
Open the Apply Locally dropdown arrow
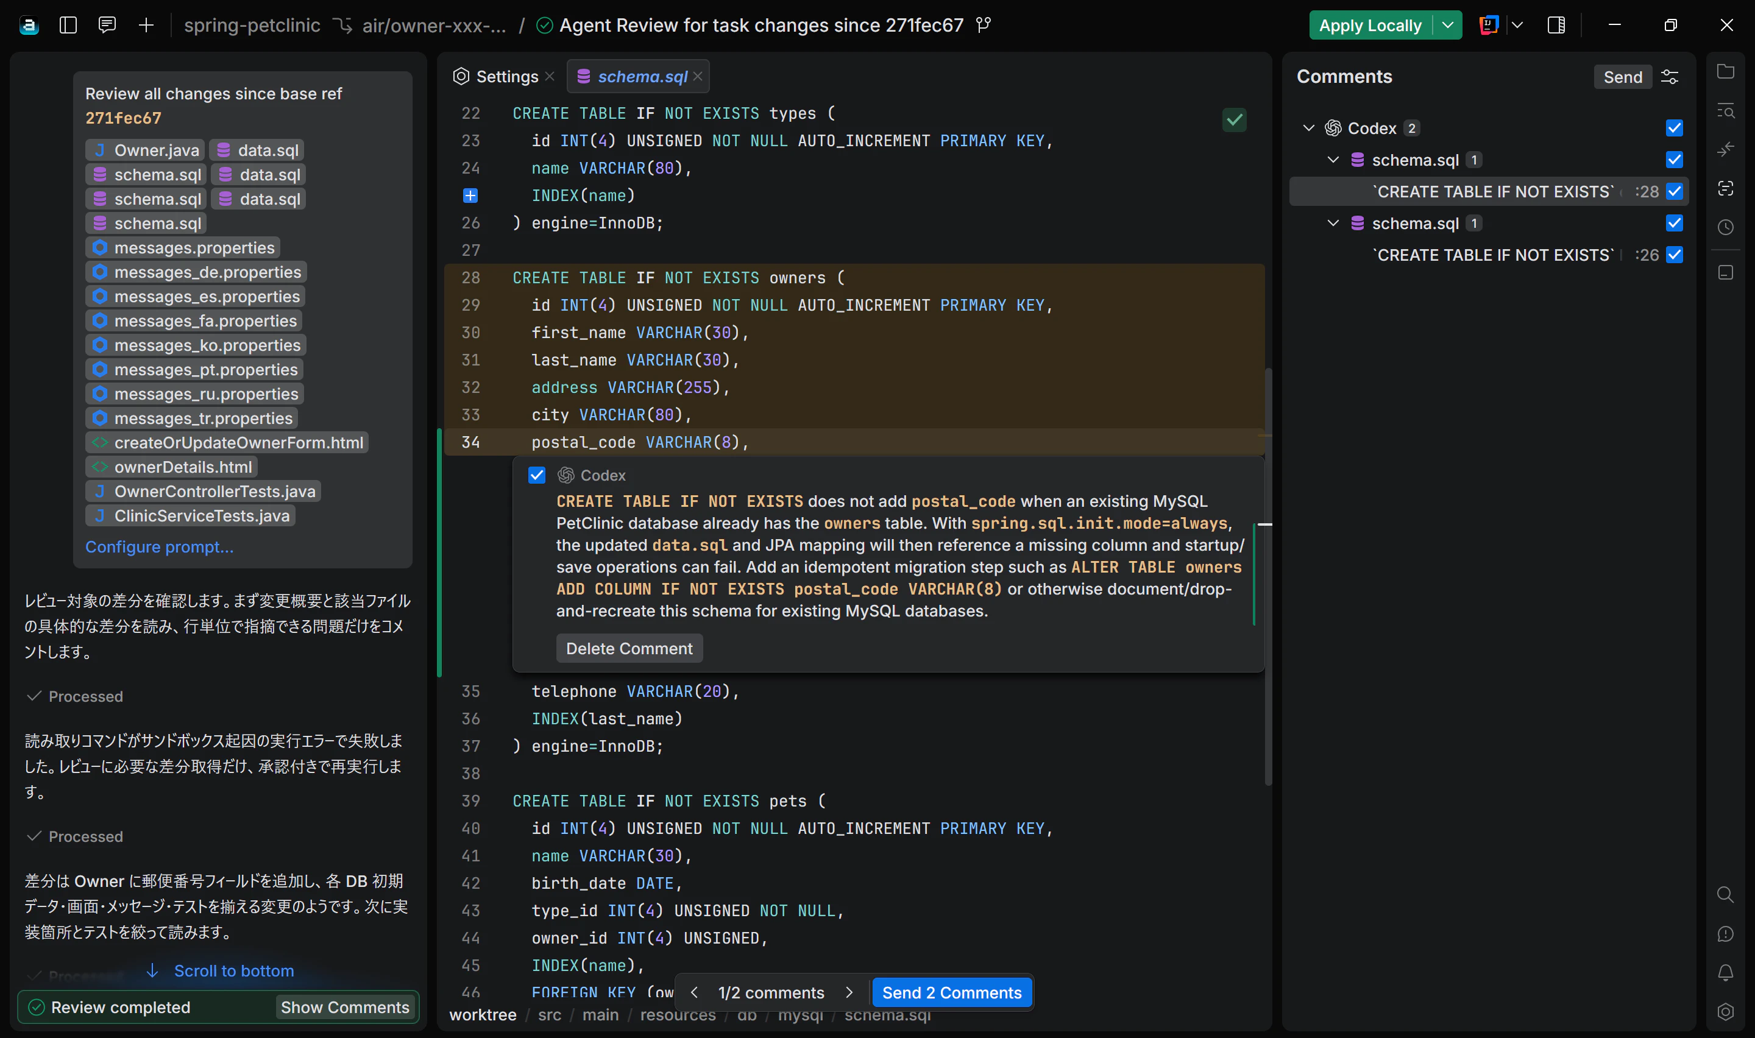[1448, 25]
